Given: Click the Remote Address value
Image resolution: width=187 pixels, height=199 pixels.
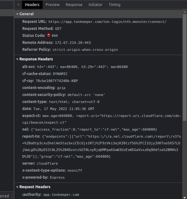Looking at the screenshot, I should (x=73, y=43).
